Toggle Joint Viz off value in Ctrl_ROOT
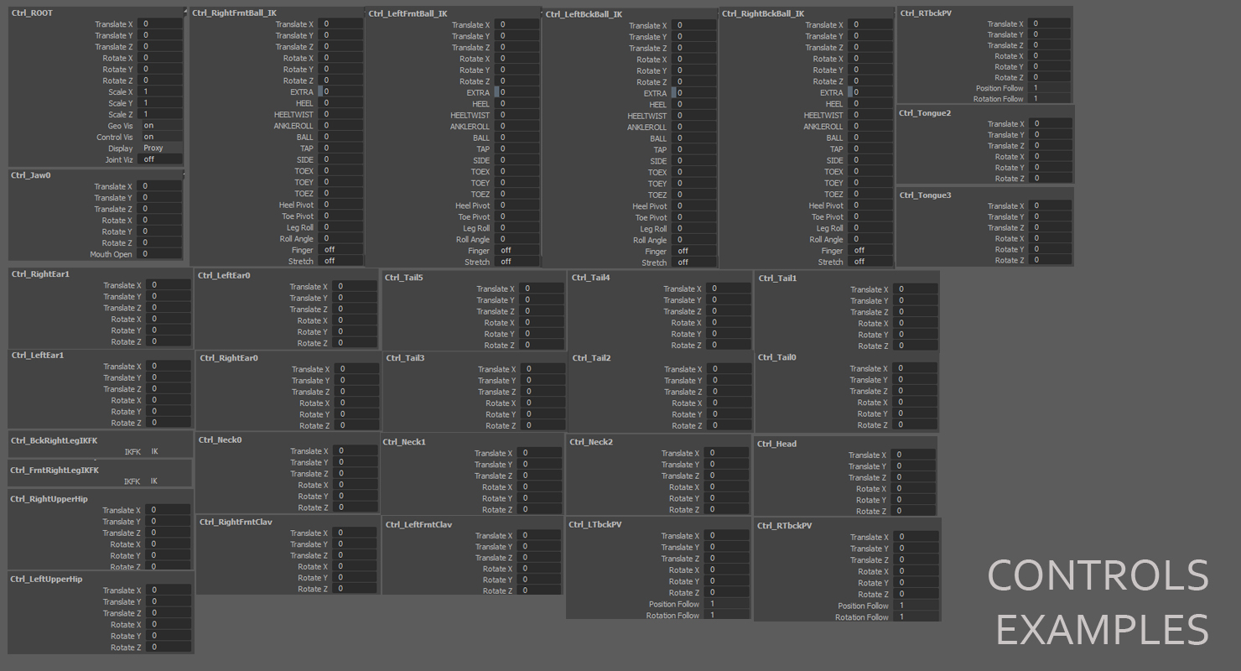 pos(161,159)
